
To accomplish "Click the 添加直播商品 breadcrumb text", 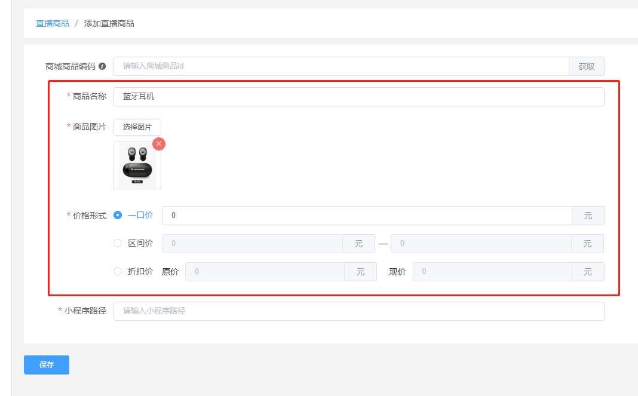I will click(x=109, y=23).
